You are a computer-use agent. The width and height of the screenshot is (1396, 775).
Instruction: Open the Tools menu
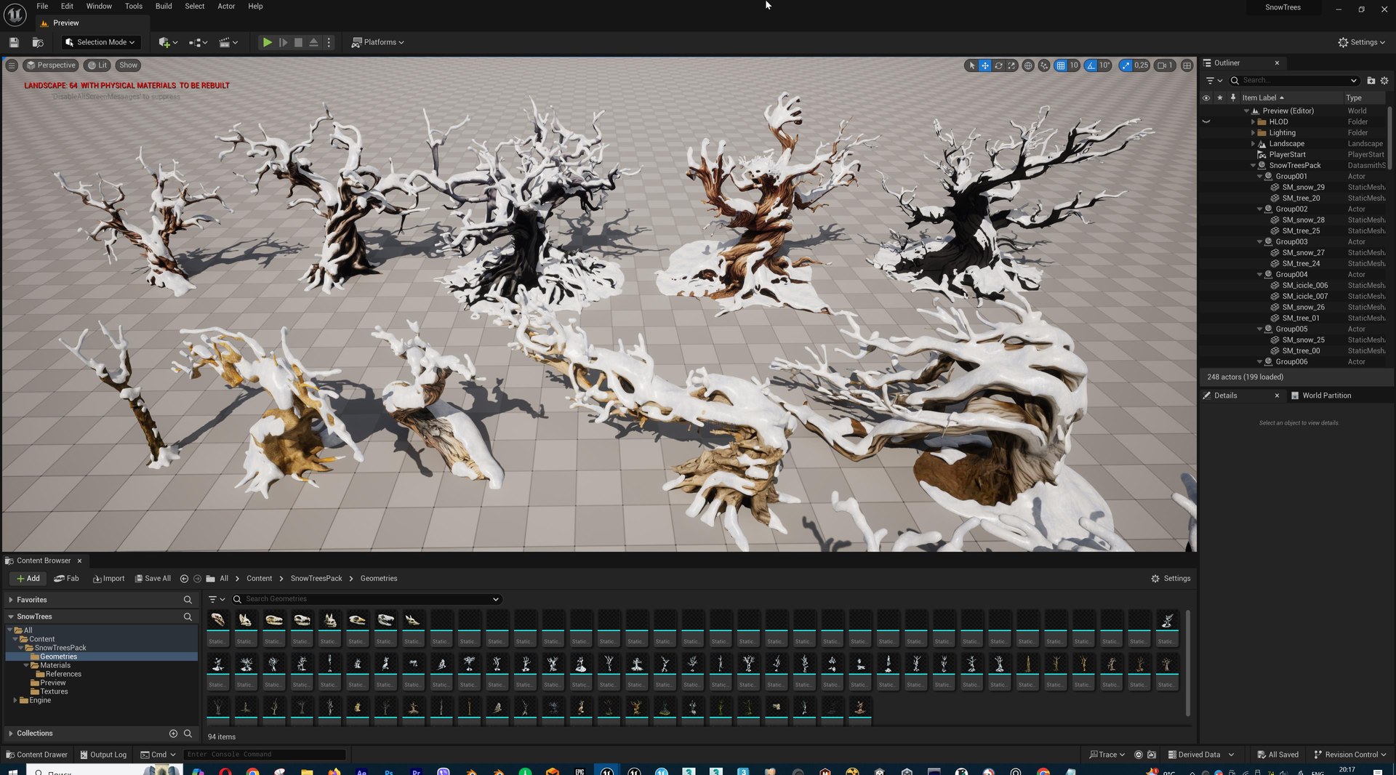coord(133,6)
